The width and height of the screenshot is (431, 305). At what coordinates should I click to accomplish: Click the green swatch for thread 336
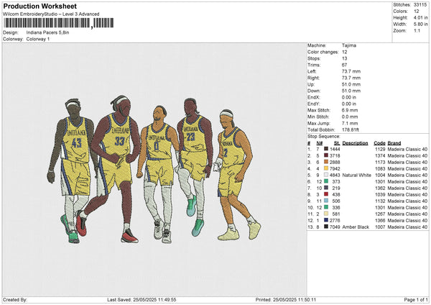pos(326,207)
